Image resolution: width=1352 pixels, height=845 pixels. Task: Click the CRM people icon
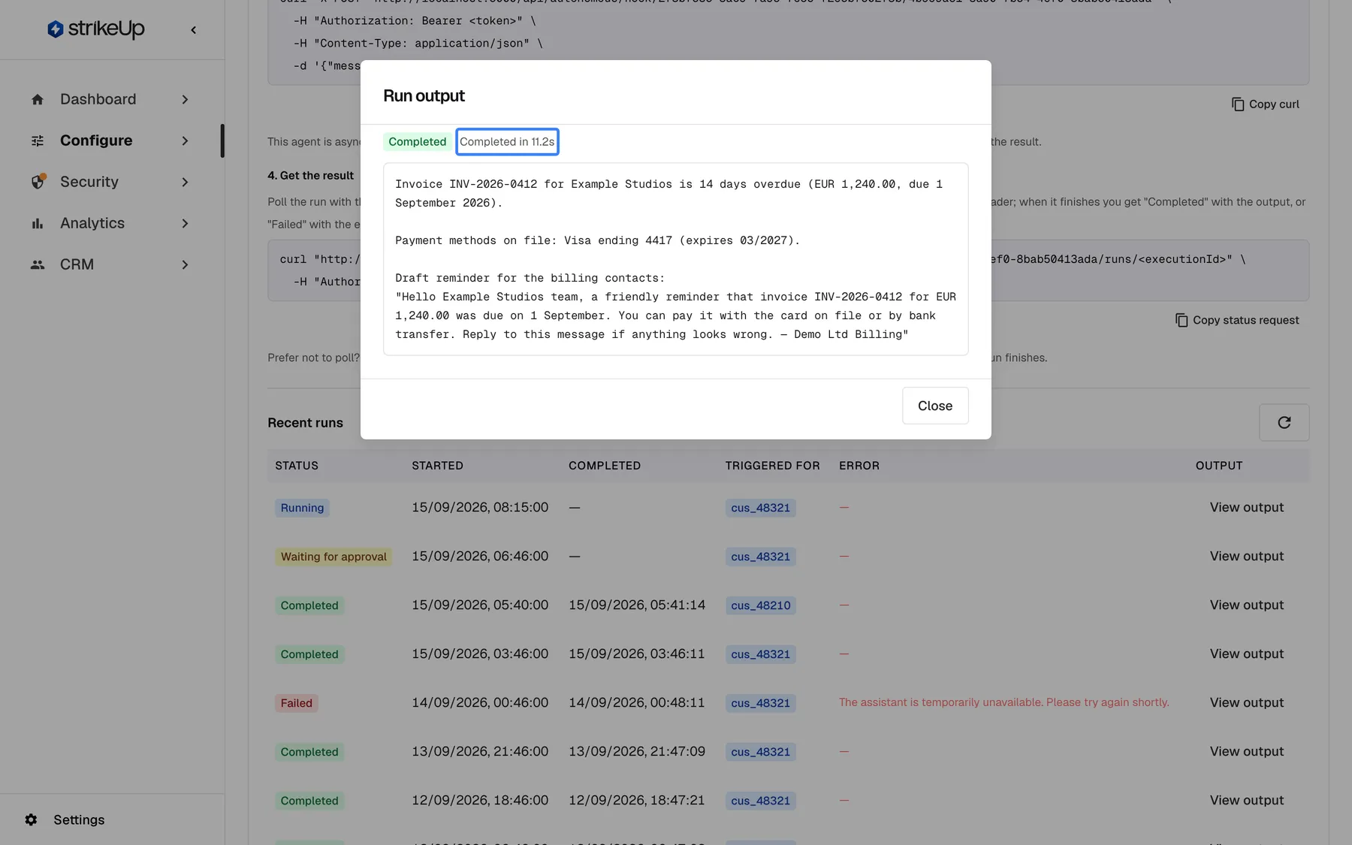pos(38,264)
